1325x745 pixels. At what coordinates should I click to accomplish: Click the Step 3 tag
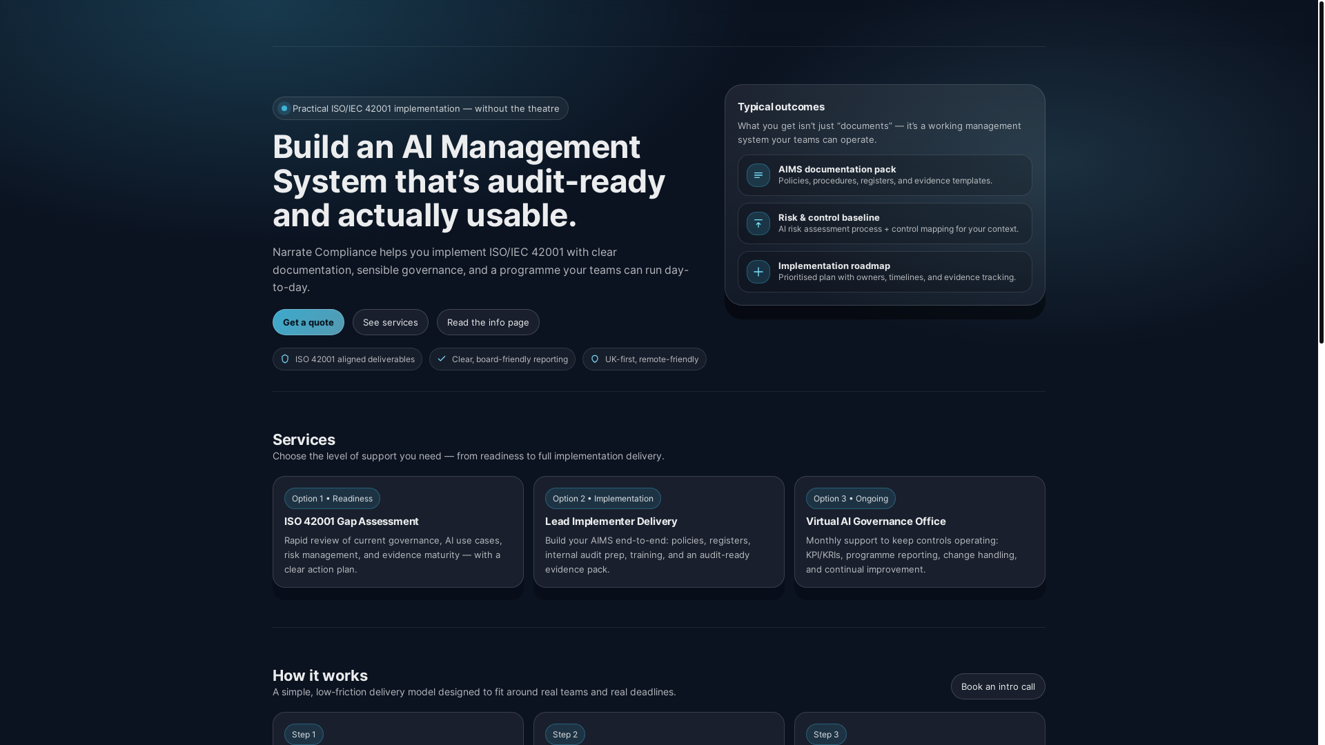[x=826, y=735]
